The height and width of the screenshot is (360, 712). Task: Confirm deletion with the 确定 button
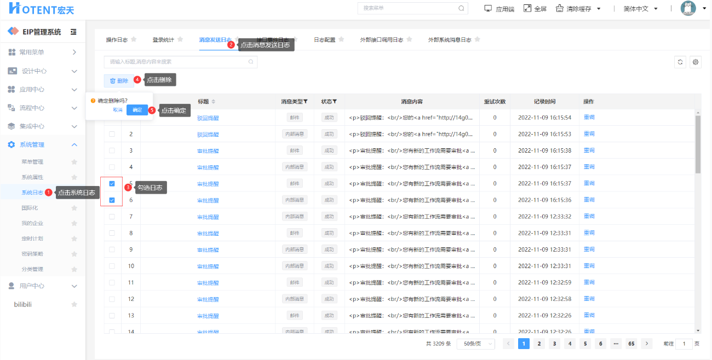point(137,110)
